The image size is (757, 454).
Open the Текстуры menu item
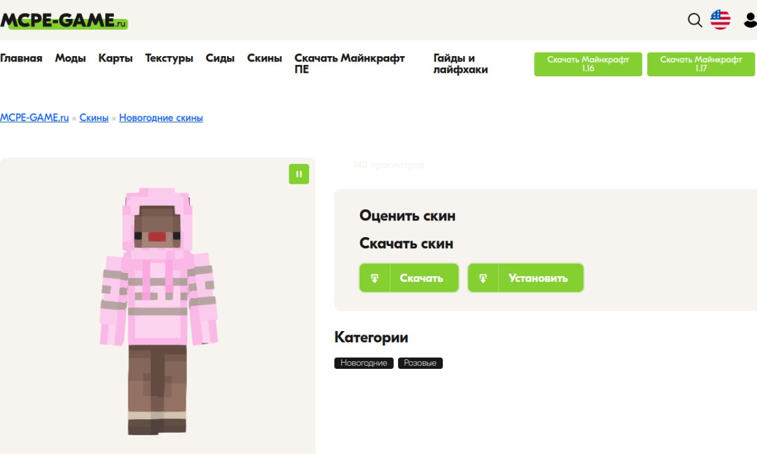169,58
